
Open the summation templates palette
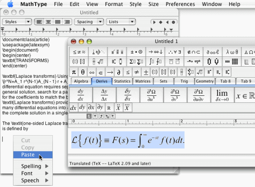point(136,62)
